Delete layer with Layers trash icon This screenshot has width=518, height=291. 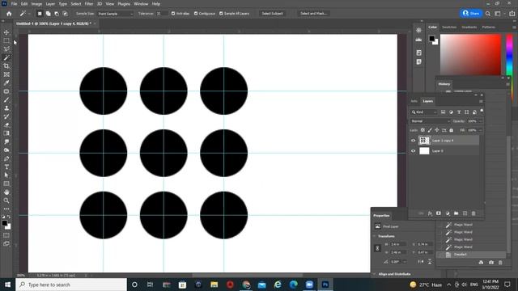pos(473,213)
